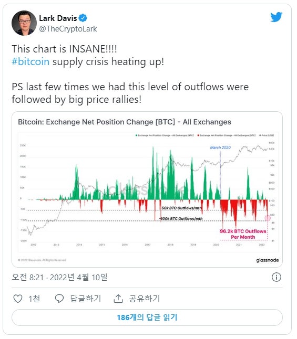Click the glassnode logo in chart
Viewport: 297px width, 339px height.
tap(268, 260)
